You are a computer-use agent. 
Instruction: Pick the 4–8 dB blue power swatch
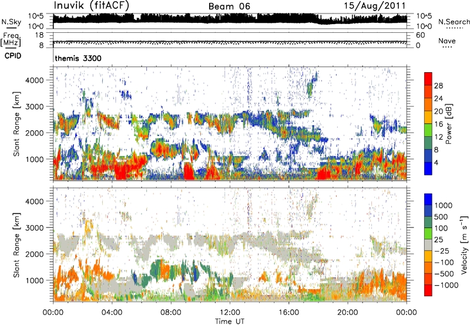click(428, 156)
